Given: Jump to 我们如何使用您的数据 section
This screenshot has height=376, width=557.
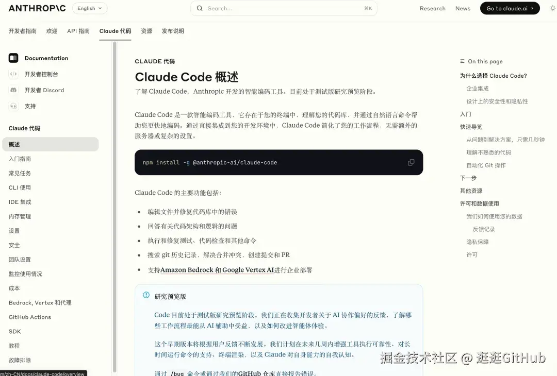Looking at the screenshot, I should pos(494,216).
